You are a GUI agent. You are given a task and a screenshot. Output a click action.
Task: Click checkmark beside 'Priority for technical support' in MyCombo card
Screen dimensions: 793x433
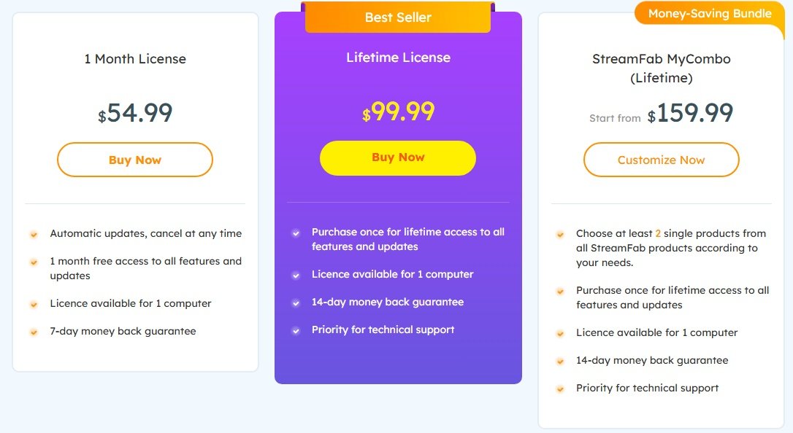pyautogui.click(x=560, y=389)
